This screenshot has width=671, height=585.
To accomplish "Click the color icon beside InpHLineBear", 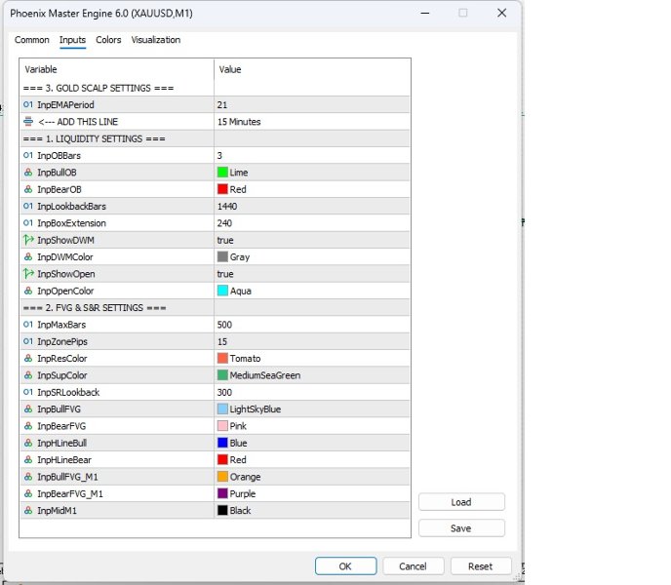I will click(x=28, y=459).
